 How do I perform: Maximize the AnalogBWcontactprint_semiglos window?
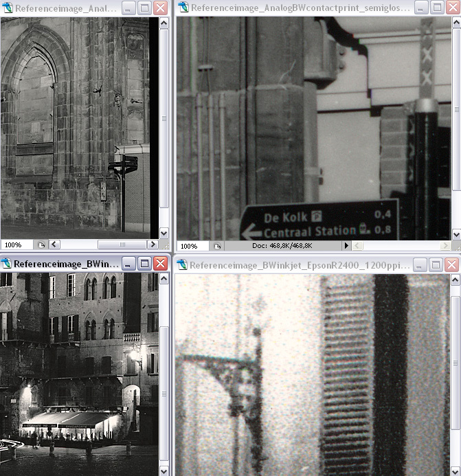point(437,8)
